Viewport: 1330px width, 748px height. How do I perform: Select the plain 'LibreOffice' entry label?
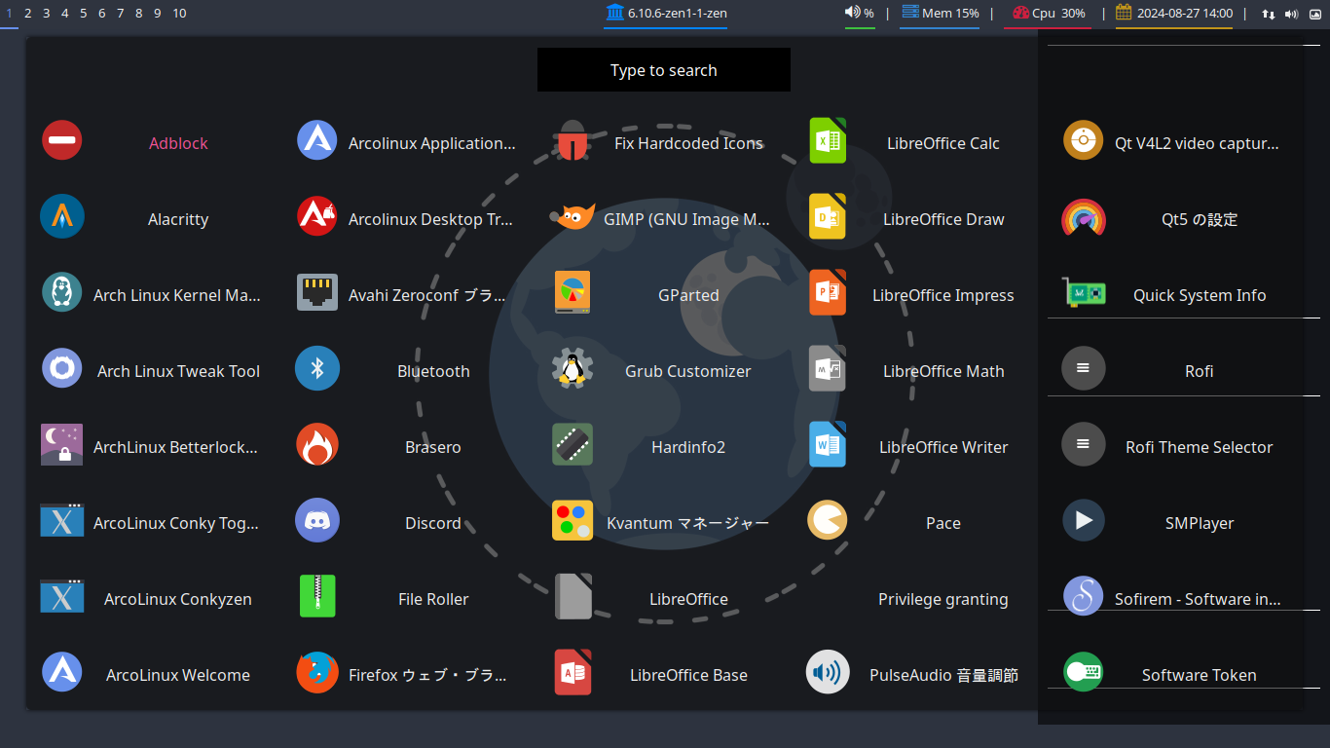pos(688,599)
